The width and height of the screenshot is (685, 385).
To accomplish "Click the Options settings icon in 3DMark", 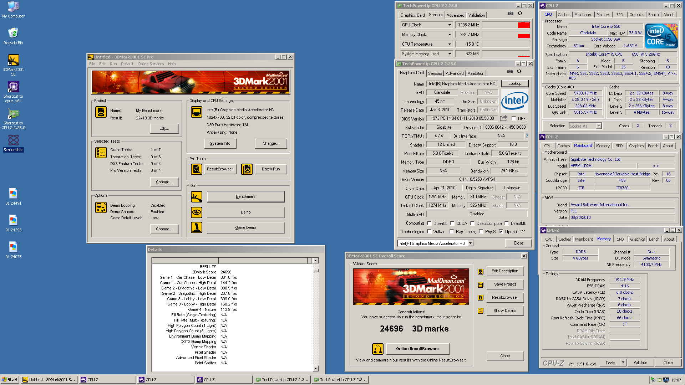I will [101, 207].
